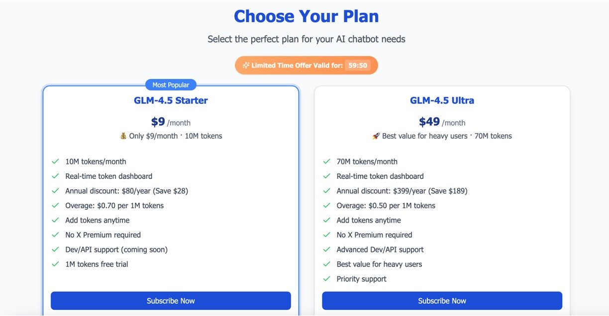
Task: Click the 'Limited Time Offer Valid for' banner
Action: click(297, 66)
